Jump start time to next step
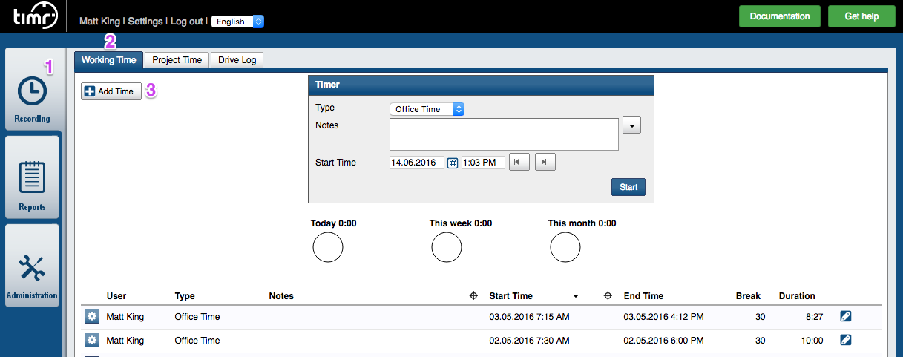The height and width of the screenshot is (357, 903). (x=545, y=163)
